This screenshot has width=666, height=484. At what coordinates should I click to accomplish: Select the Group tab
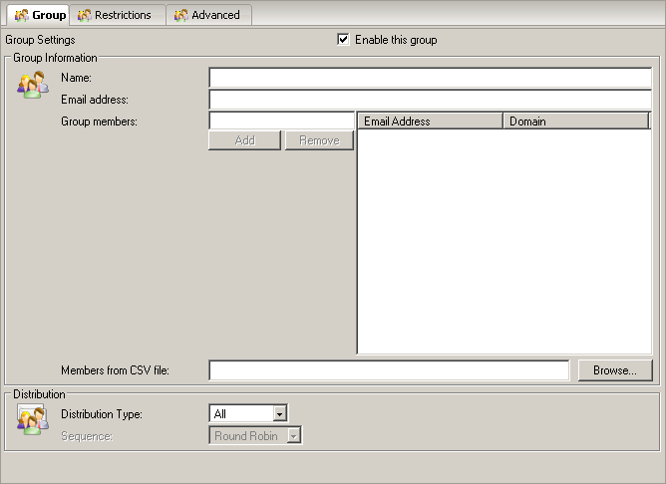pos(49,15)
